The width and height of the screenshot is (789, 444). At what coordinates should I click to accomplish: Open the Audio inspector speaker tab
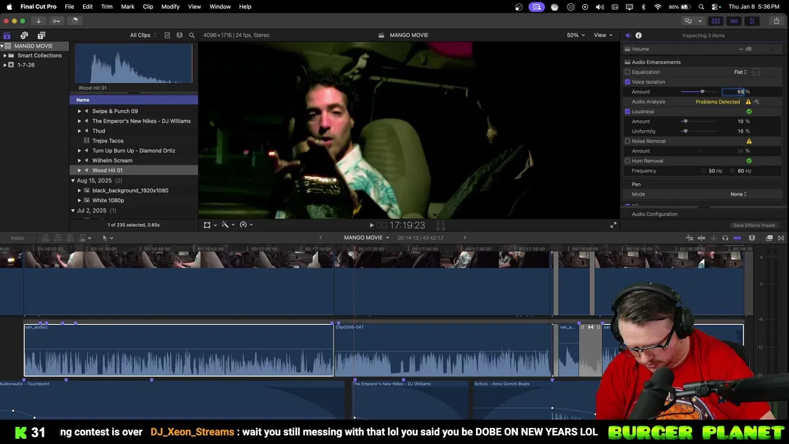628,35
